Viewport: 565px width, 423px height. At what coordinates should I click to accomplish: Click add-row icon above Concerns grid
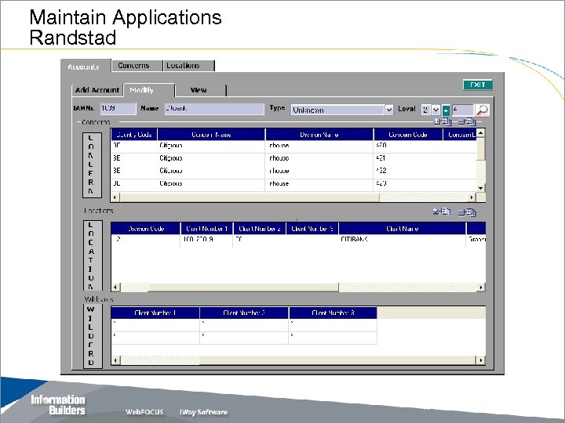pyautogui.click(x=441, y=121)
